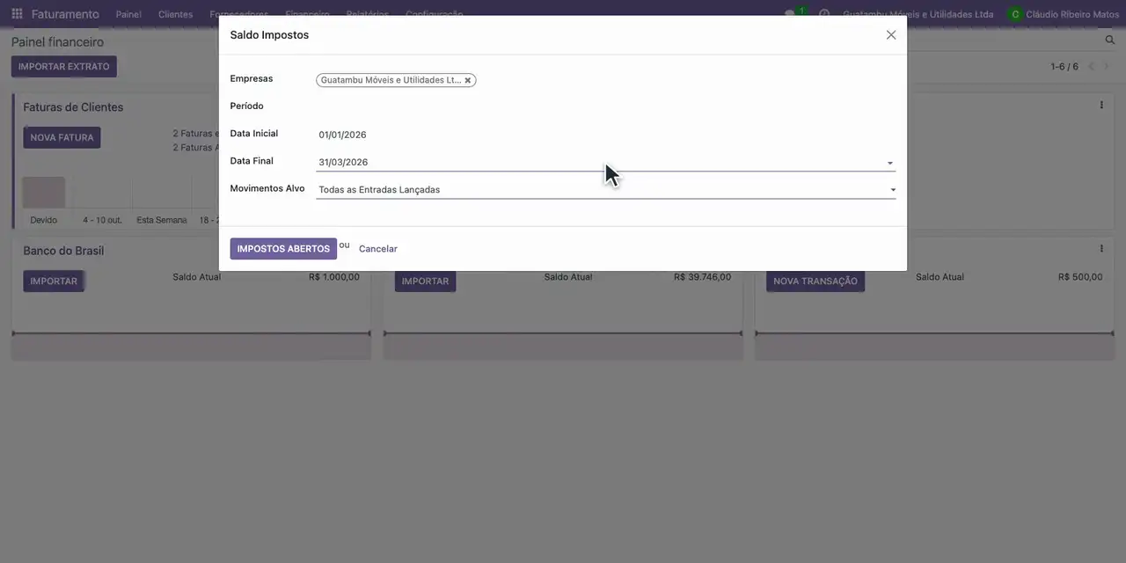This screenshot has height=563, width=1126.
Task: Cancel the Saldo Impostos dialog
Action: [x=378, y=249]
